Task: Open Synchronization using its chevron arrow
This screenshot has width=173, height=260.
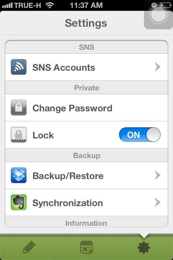Action: click(158, 202)
